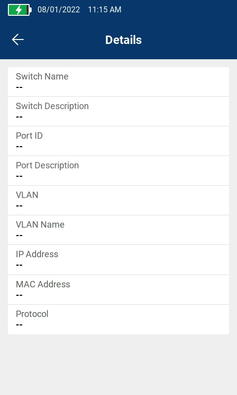Screen dimensions: 237x395
Task: Choose the Port Description row
Action: [x=118, y=170]
